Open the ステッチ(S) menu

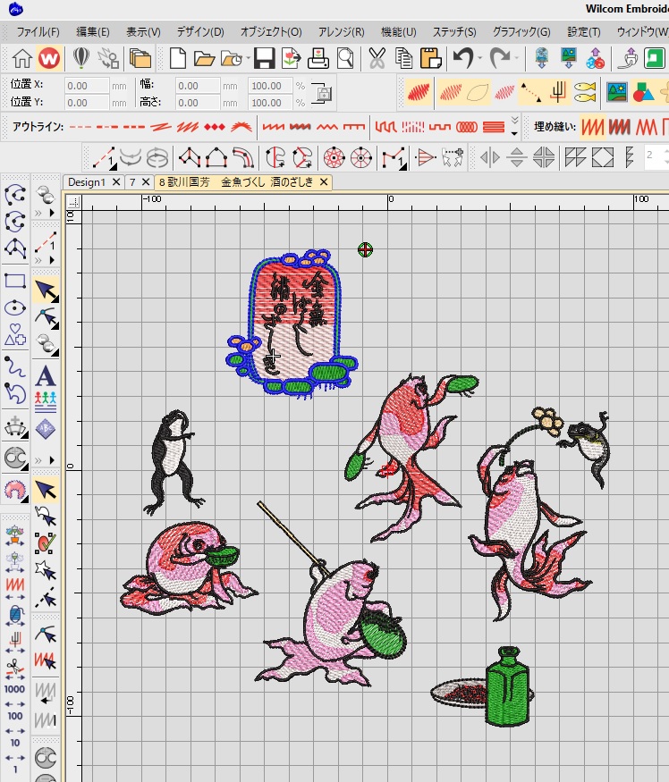(454, 32)
